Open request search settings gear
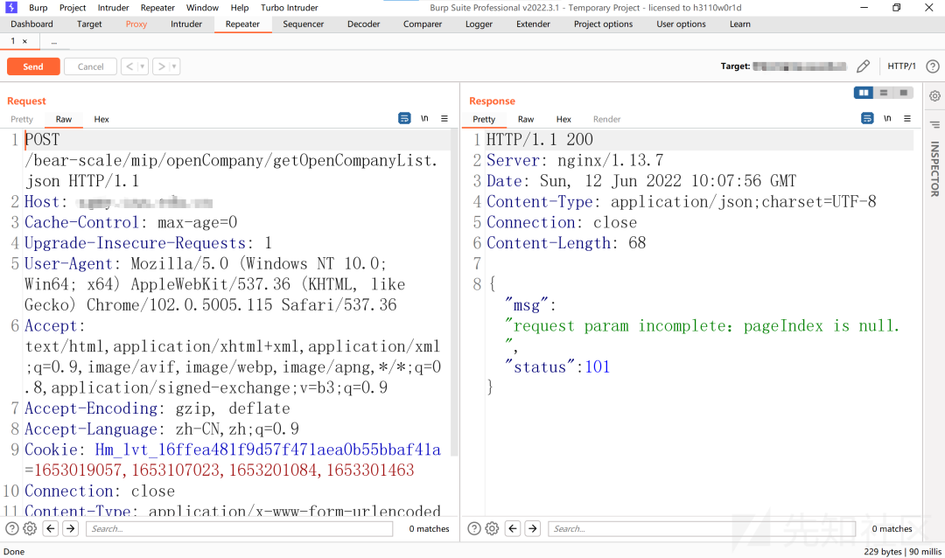The width and height of the screenshot is (945, 558). tap(30, 528)
